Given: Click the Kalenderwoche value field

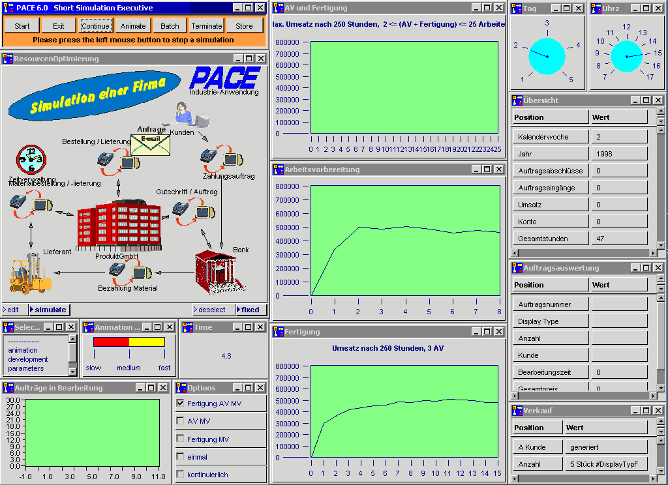Looking at the screenshot, I should pos(620,137).
